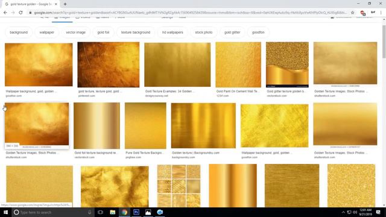Viewport: 386px width, 217px height.
Task: Choose the hd wallpapers chip
Action: (x=172, y=32)
